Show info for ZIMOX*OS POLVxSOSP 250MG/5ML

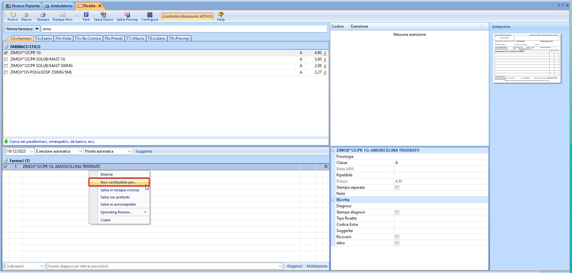click(325, 72)
